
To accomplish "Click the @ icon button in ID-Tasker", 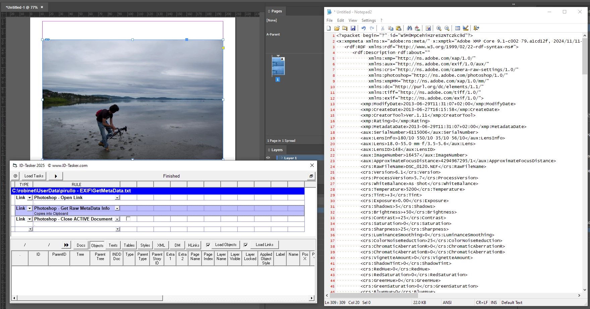I will [x=15, y=176].
